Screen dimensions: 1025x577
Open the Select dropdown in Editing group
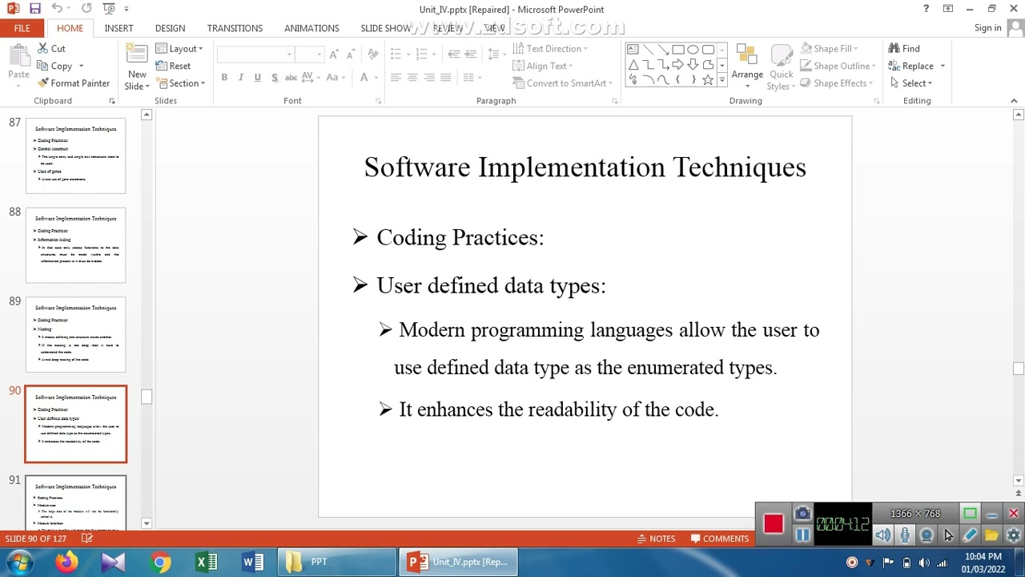(x=910, y=83)
